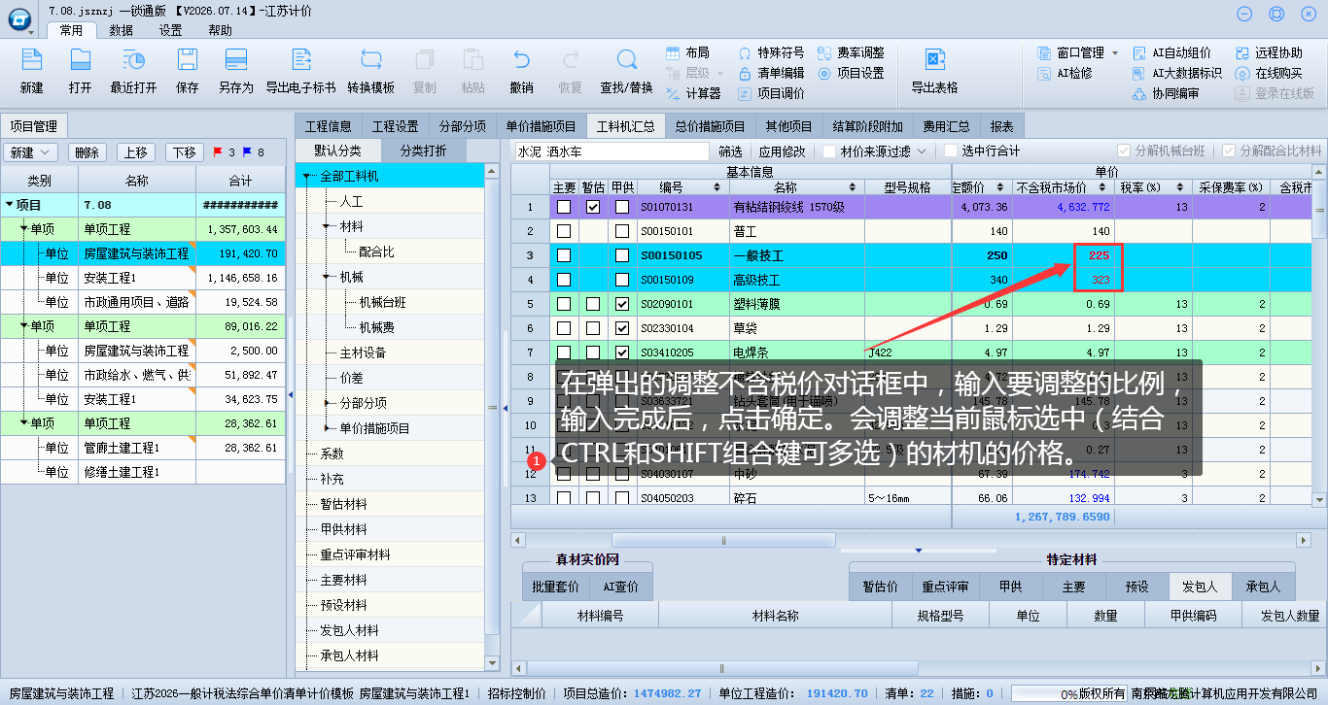This screenshot has width=1328, height=705.
Task: Open 项目设置 project settings tool
Action: 851,73
